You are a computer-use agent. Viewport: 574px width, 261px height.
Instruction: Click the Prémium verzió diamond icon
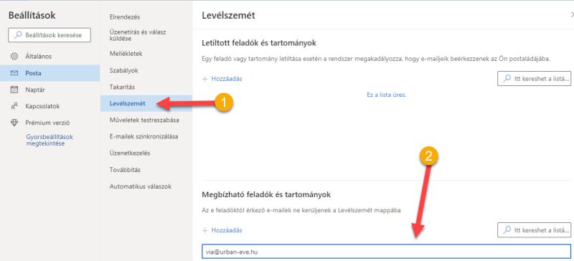tap(14, 123)
